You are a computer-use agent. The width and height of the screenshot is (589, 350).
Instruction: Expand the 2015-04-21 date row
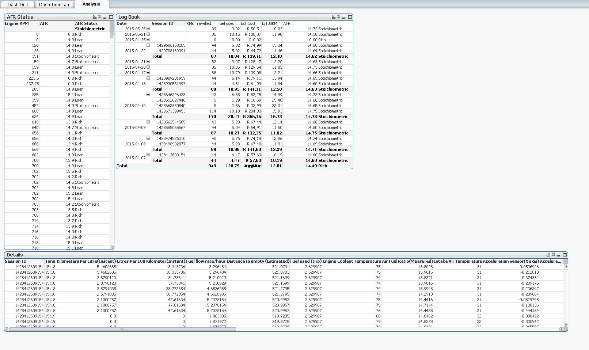click(x=148, y=62)
